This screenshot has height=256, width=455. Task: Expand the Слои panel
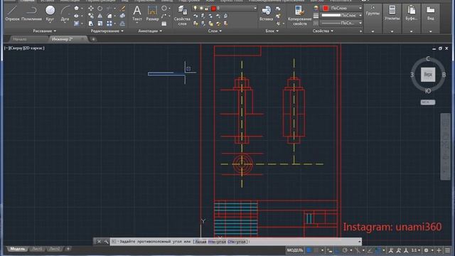pos(215,31)
